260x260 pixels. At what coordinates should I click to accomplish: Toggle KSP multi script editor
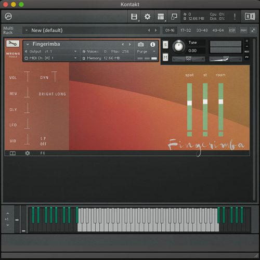(x=232, y=30)
